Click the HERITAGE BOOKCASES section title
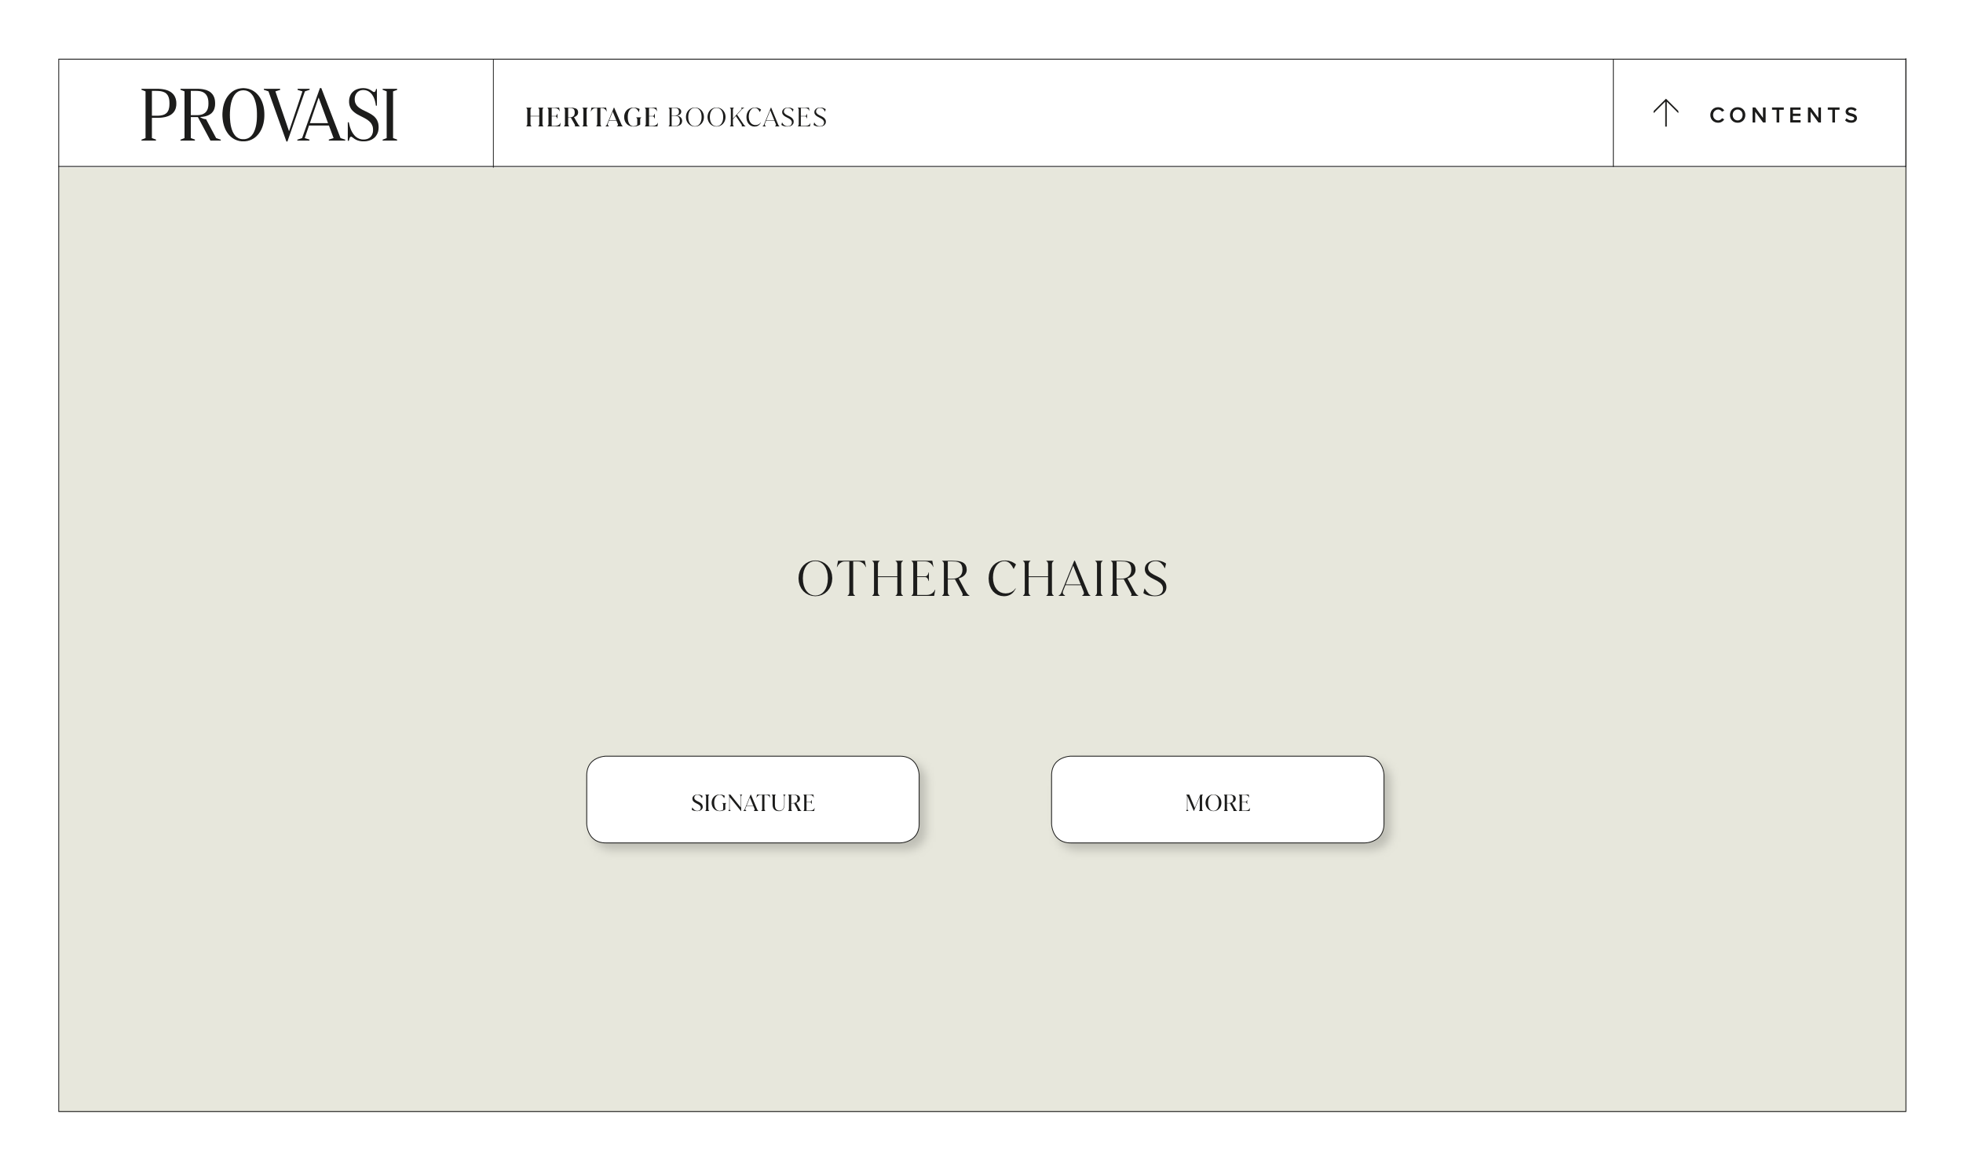The image size is (1963, 1169). [675, 118]
